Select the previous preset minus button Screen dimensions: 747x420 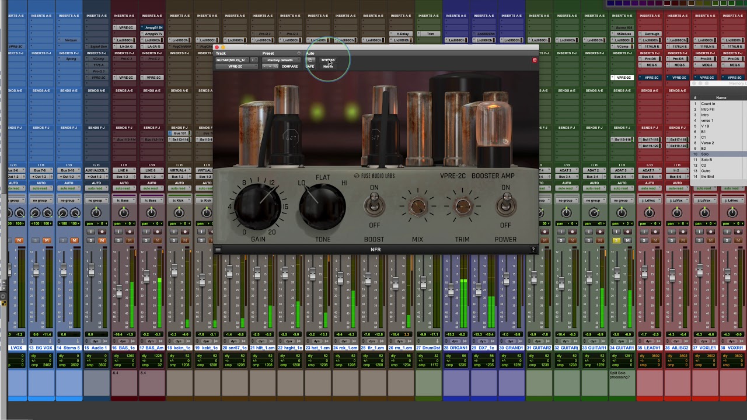point(264,66)
